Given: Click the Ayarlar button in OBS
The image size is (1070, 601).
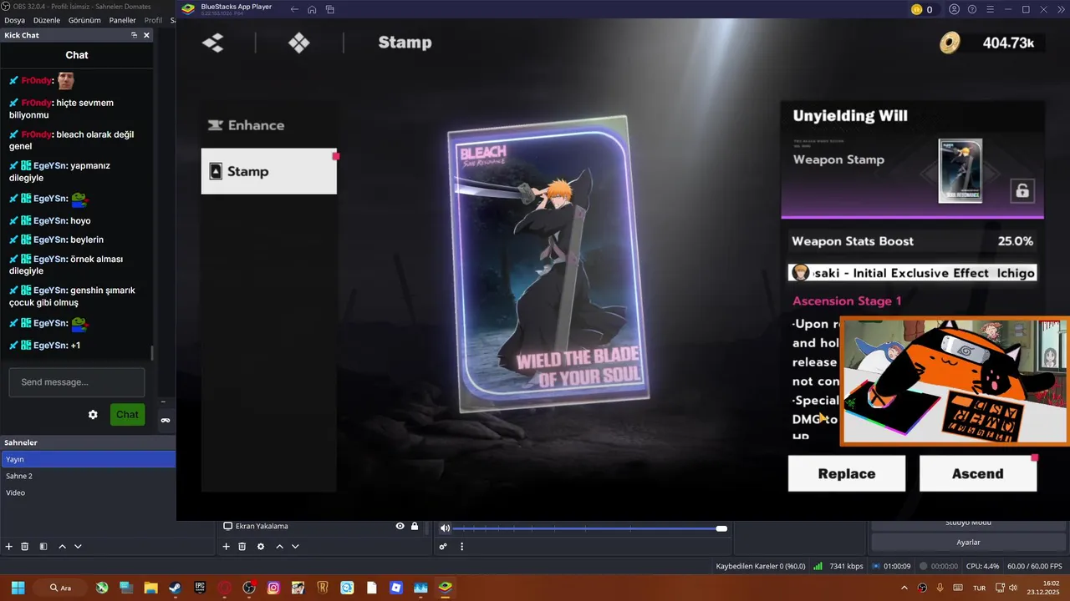Looking at the screenshot, I should (x=968, y=543).
